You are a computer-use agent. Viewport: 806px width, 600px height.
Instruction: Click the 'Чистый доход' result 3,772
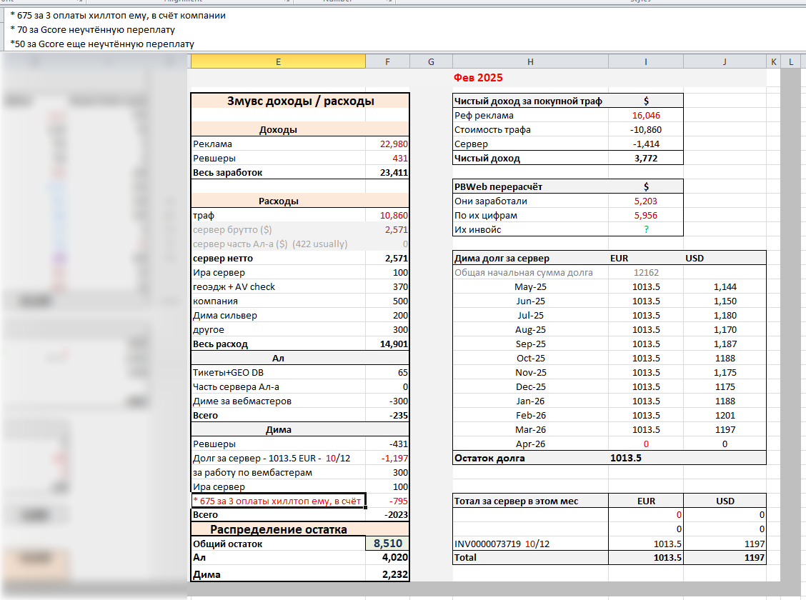646,158
